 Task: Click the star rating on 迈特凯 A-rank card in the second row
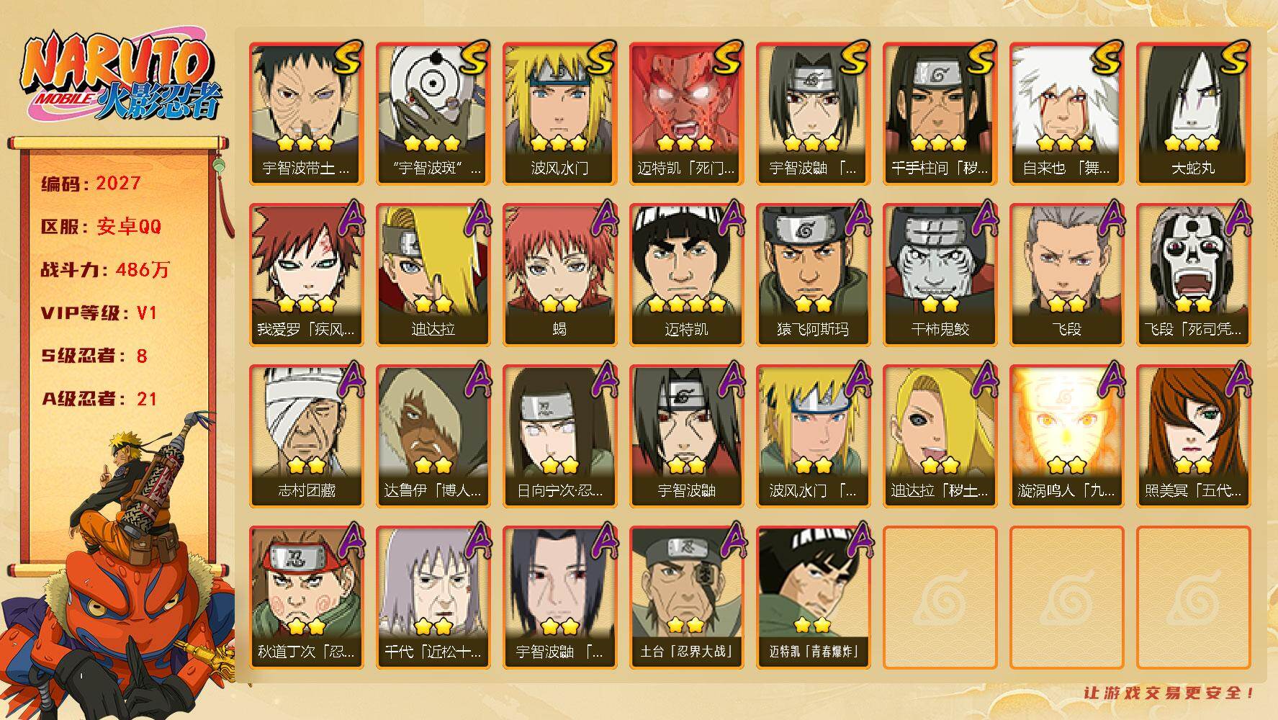686,304
